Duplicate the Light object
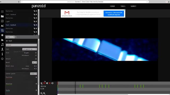The width and height of the screenshot is (170, 95). (x=34, y=21)
